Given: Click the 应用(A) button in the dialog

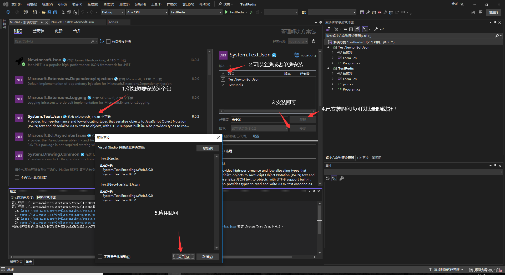Looking at the screenshot, I should click(x=183, y=257).
